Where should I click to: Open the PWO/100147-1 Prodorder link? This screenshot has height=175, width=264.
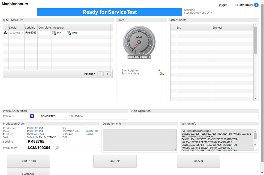coord(35,128)
